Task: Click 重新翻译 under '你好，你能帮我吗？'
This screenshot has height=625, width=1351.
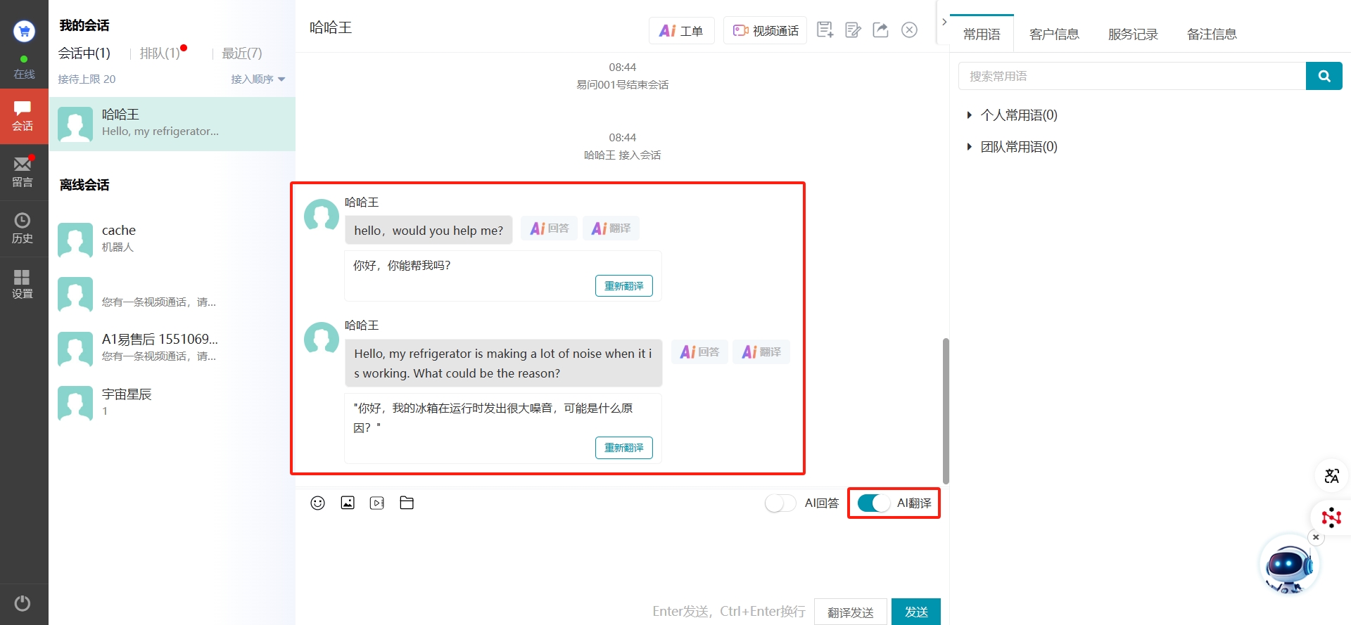Action: 624,285
